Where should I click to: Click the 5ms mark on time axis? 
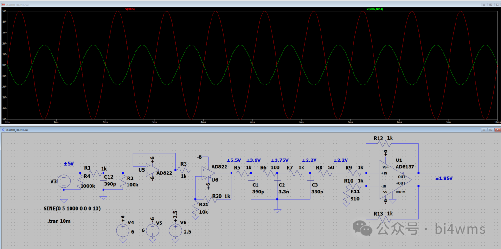252,122
